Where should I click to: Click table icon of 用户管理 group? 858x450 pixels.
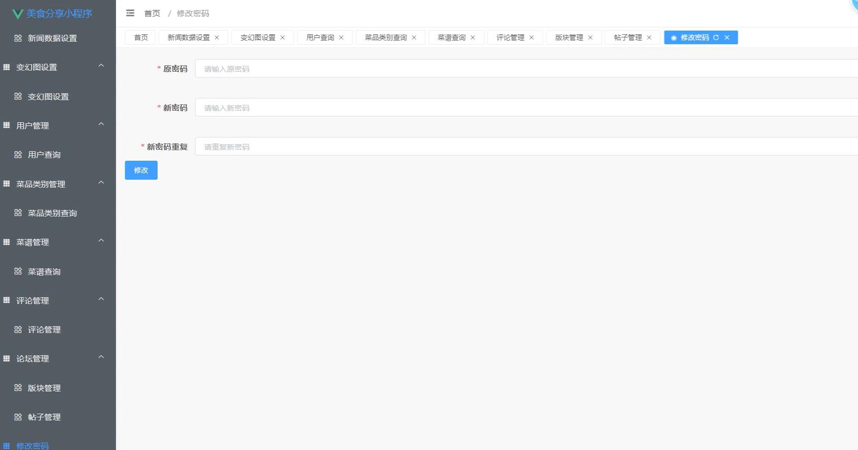(x=6, y=125)
